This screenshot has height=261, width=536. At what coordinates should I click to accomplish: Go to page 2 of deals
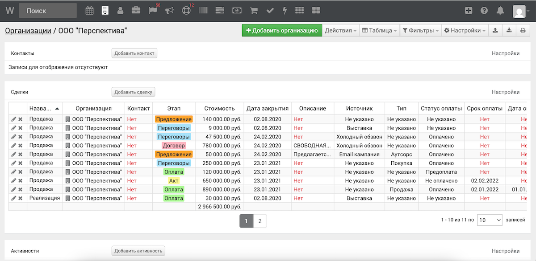pyautogui.click(x=260, y=220)
